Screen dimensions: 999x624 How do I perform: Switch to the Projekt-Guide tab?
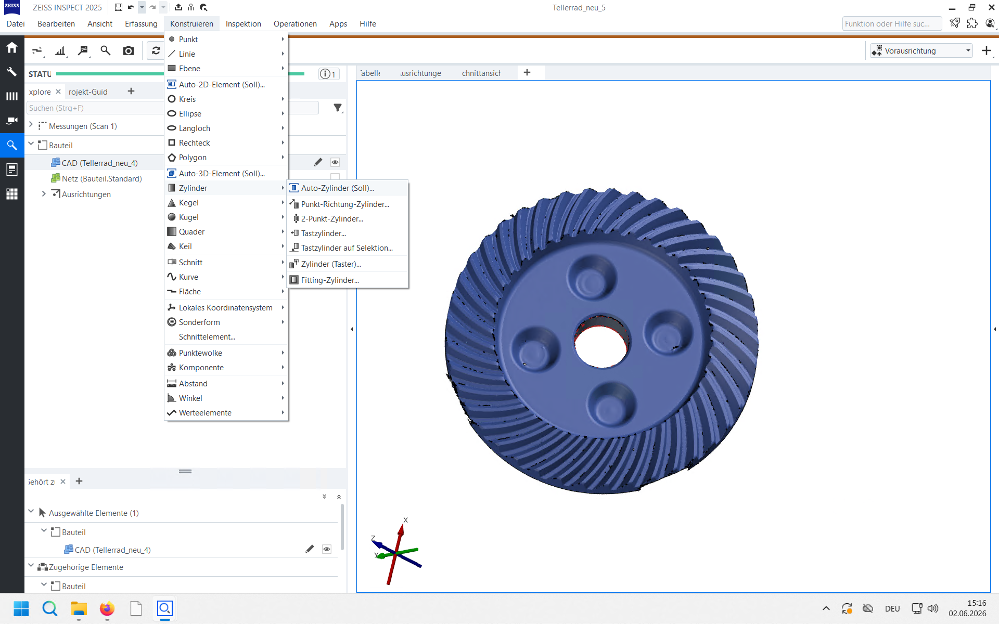click(88, 92)
